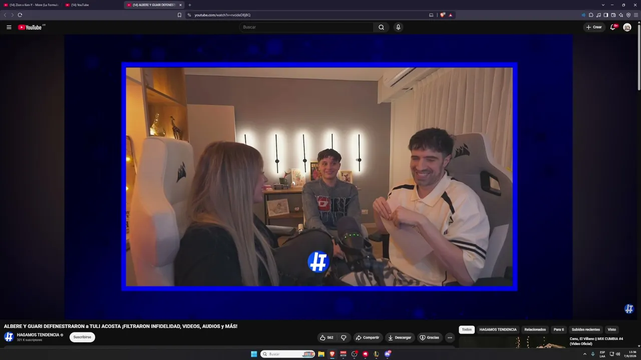641x360 pixels.
Task: Open League of Legends taskbar icon
Action: [377, 354]
